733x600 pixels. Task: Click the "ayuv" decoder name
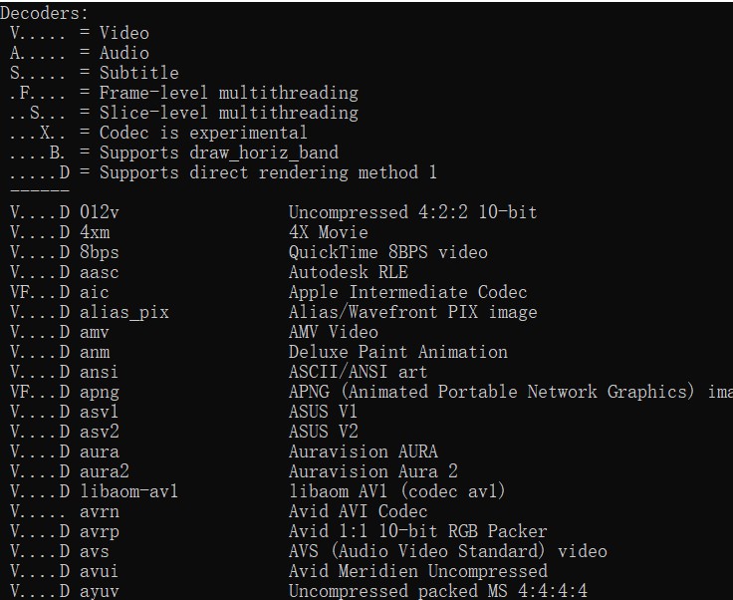coord(100,591)
